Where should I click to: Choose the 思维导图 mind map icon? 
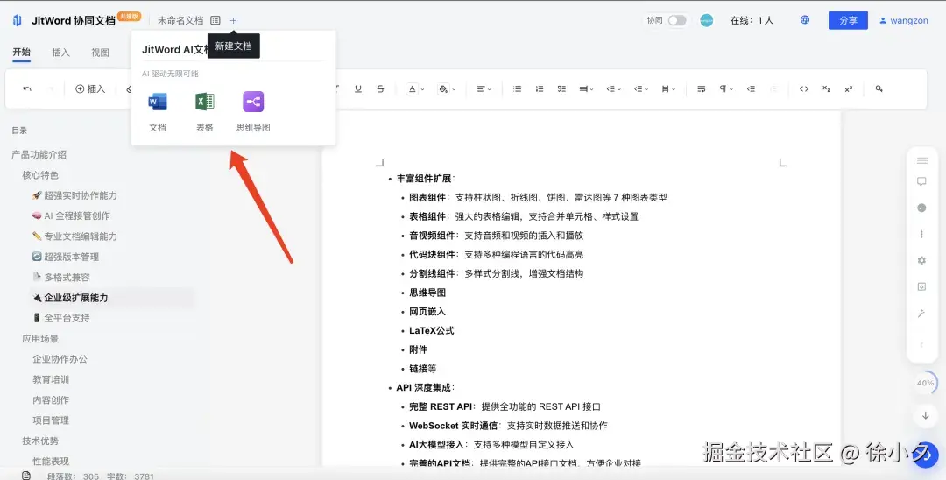[253, 102]
